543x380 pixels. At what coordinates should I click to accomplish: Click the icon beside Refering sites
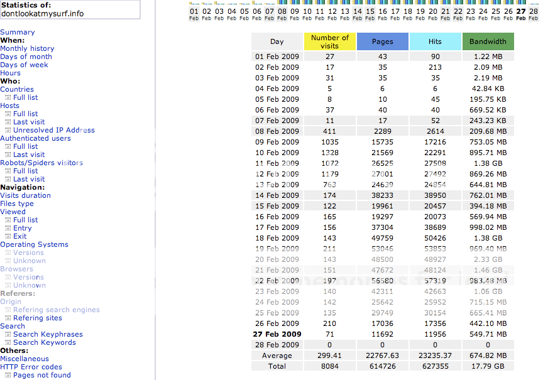(x=8, y=318)
